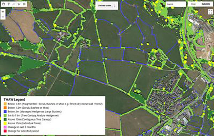The image size is (214, 136).
Task: Click the blue 'Below 3m' legend swatch
Action: click(x=5, y=112)
